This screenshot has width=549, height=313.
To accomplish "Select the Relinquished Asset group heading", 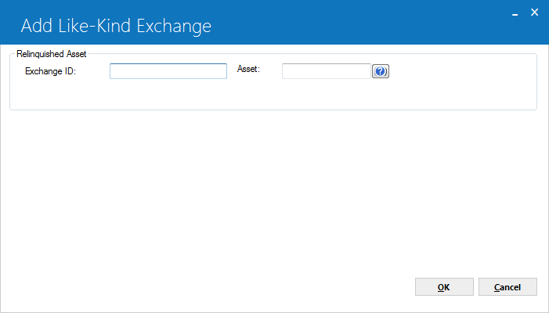I will pos(52,54).
